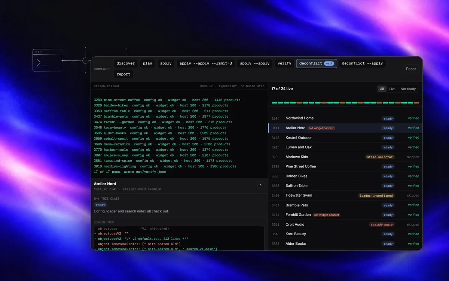Open the Koru Beauty row

point(345,234)
